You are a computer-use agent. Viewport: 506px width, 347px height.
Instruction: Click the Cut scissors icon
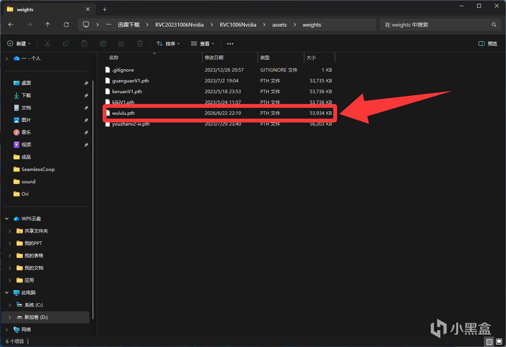(x=47, y=44)
